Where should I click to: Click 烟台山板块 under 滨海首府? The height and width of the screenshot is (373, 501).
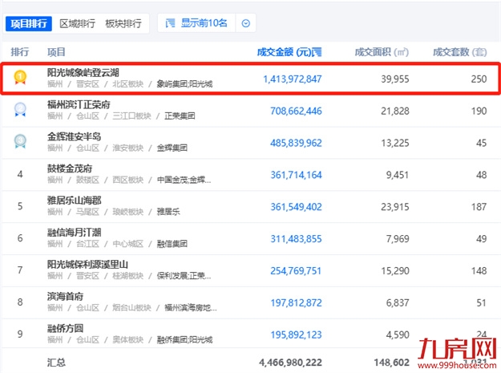click(x=131, y=308)
